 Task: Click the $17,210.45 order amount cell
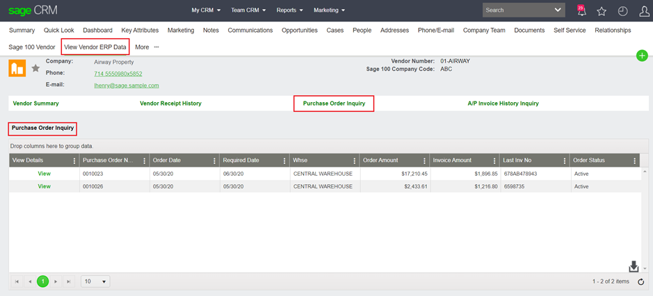pyautogui.click(x=395, y=174)
